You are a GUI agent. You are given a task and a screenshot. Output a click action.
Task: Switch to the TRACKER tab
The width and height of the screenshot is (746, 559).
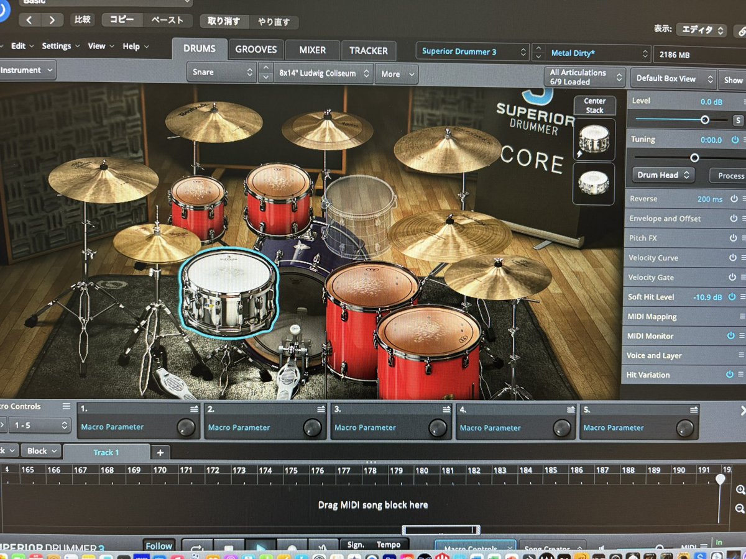368,51
